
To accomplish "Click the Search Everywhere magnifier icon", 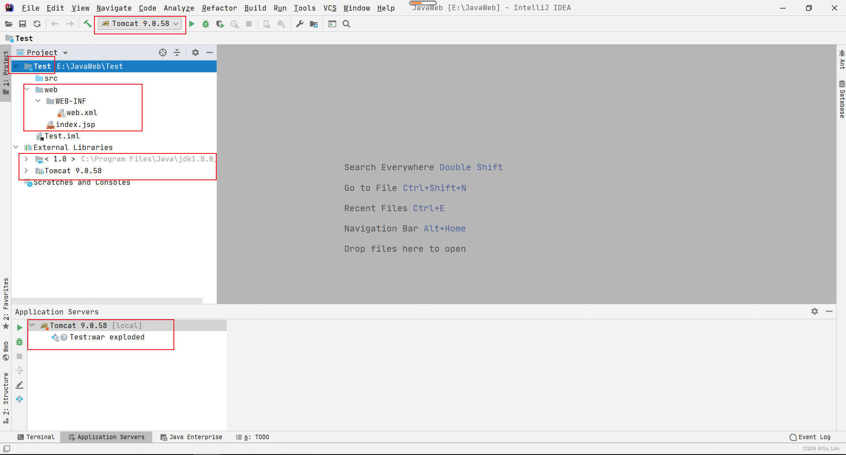I will click(x=346, y=24).
